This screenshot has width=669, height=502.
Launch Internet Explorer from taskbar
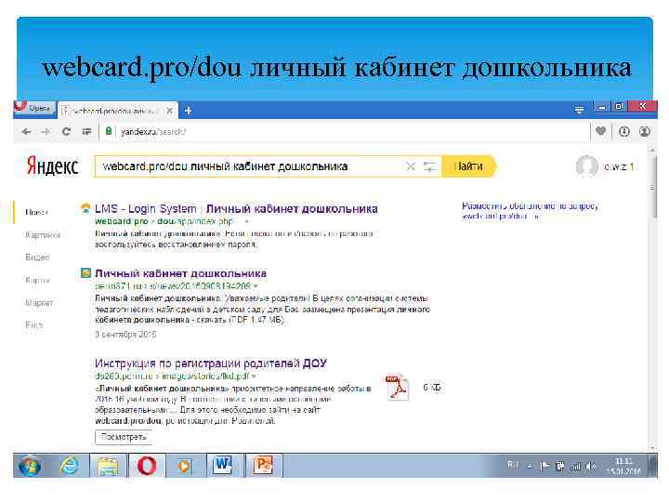tap(70, 466)
